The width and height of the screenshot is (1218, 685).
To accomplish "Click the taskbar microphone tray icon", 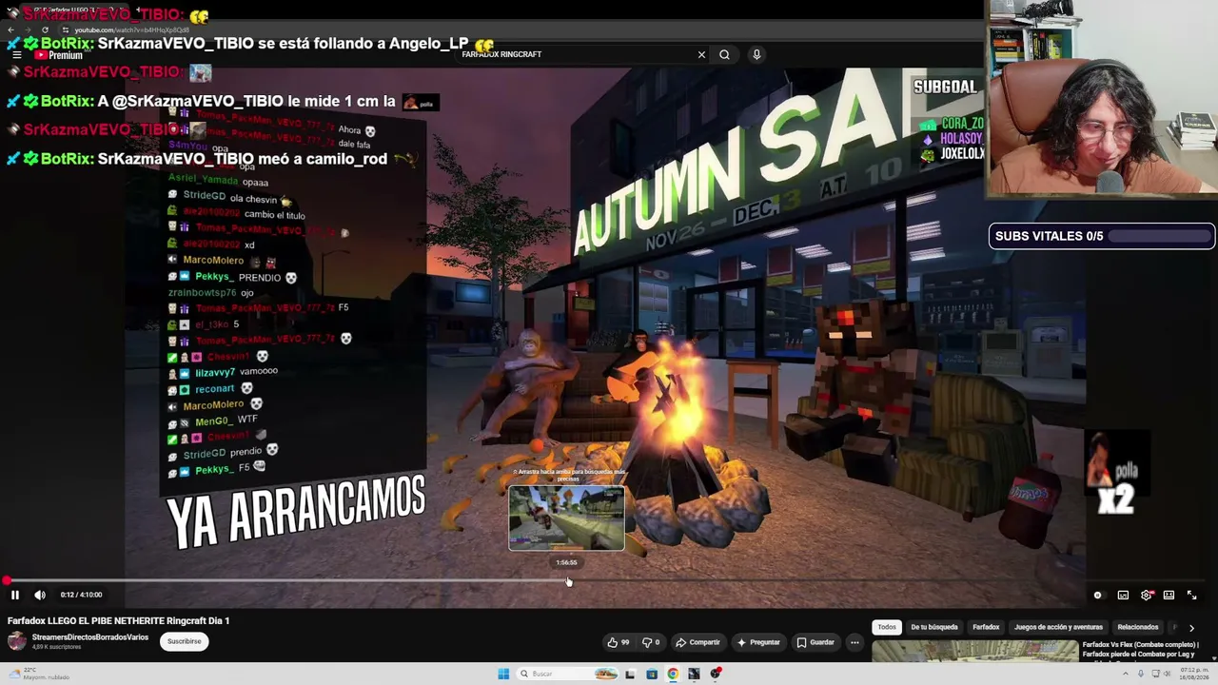I will click(1139, 674).
